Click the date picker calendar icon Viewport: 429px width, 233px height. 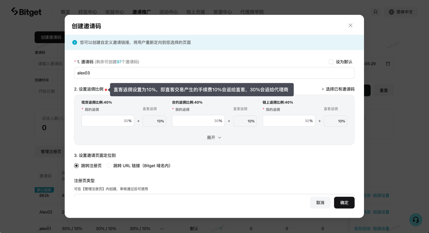(388, 64)
